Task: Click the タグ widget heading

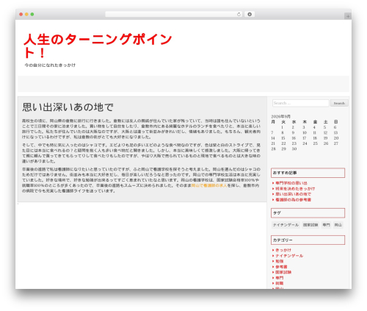Action: click(308, 213)
